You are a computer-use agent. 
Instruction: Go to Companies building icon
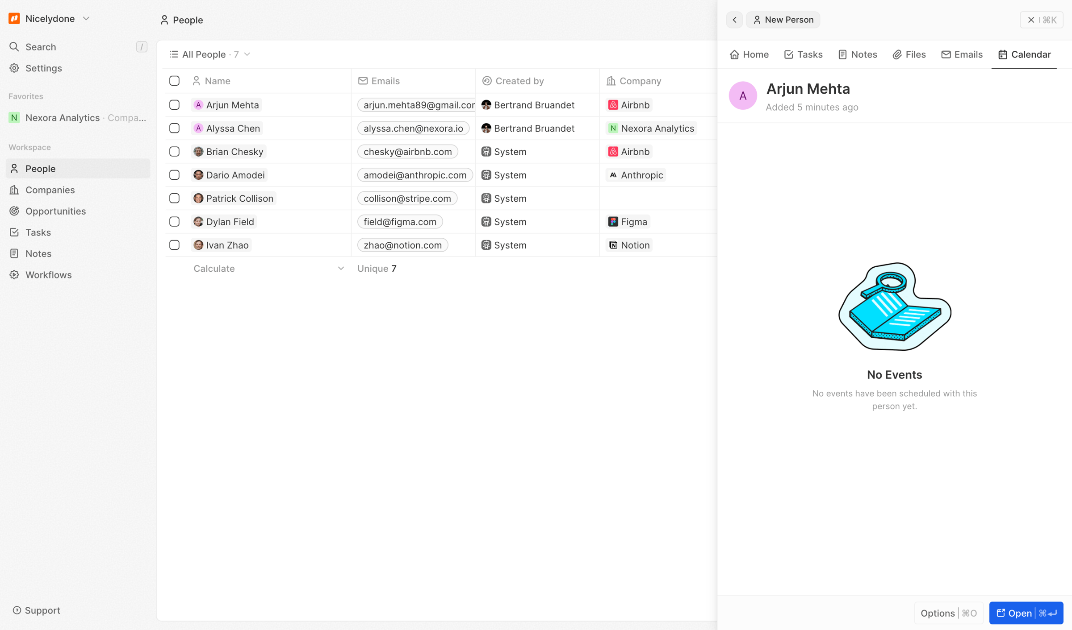coord(14,190)
